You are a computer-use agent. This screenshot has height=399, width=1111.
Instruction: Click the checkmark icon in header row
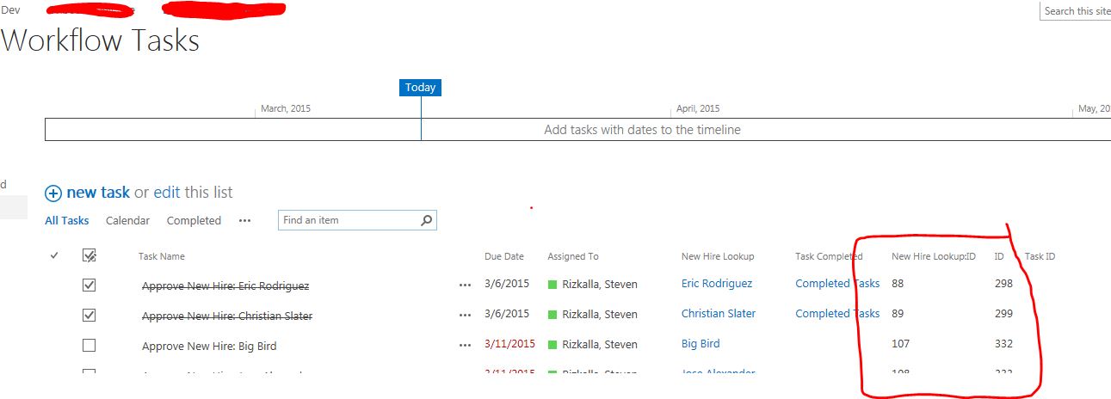pos(54,255)
